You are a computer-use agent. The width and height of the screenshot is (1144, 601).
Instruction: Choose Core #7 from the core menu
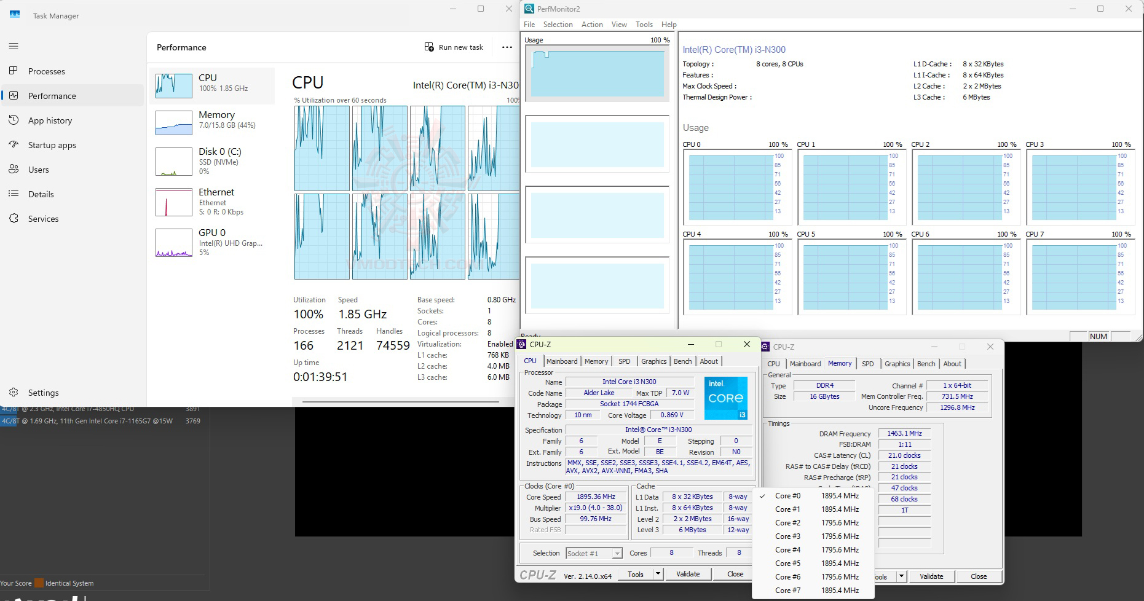813,591
